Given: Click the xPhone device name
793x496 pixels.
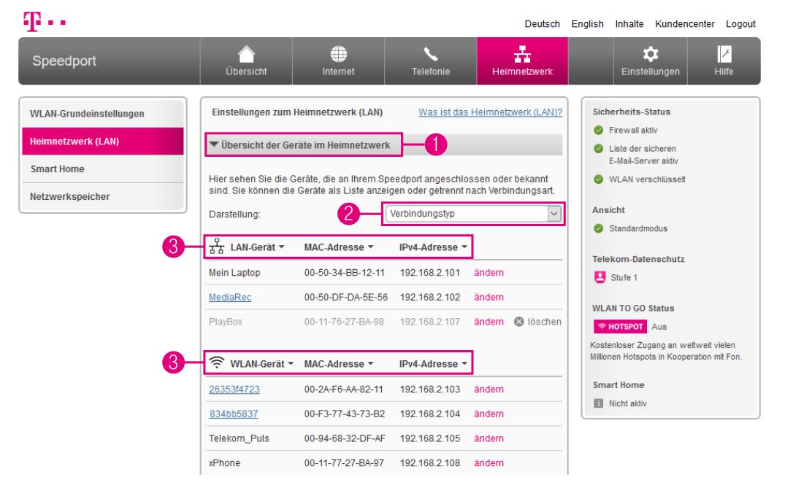Looking at the screenshot, I should [225, 462].
